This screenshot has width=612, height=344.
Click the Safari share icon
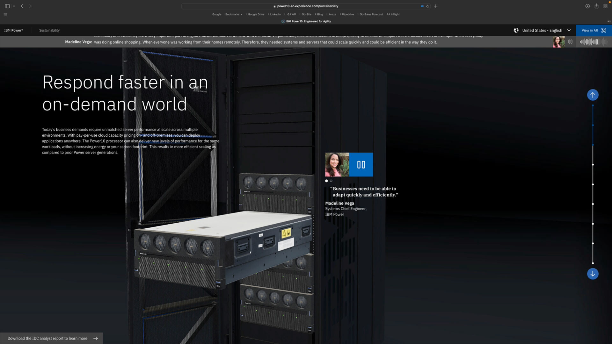coord(596,6)
